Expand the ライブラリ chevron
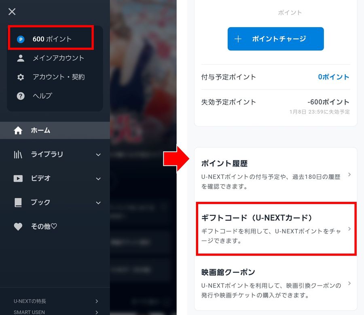364x315 pixels. pos(98,155)
